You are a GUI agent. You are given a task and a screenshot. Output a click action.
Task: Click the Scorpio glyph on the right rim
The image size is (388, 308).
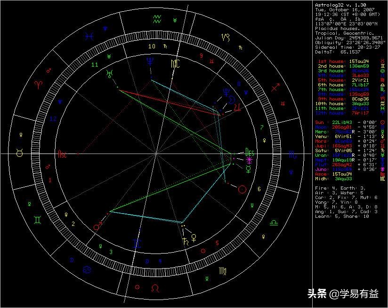point(291,154)
